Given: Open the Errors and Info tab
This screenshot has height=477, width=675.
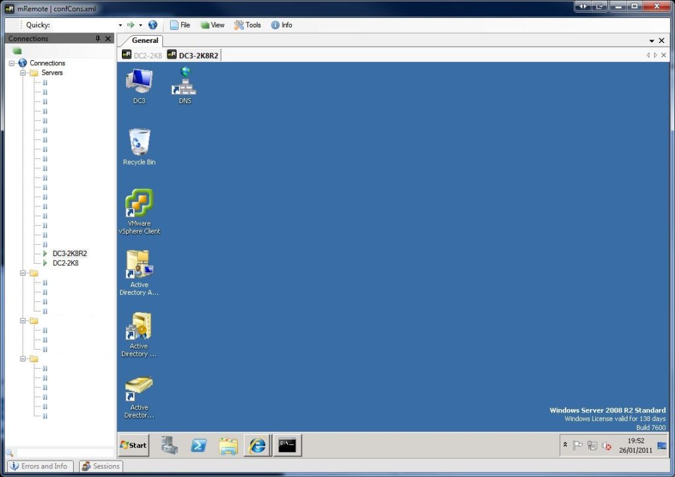Looking at the screenshot, I should pos(40,466).
